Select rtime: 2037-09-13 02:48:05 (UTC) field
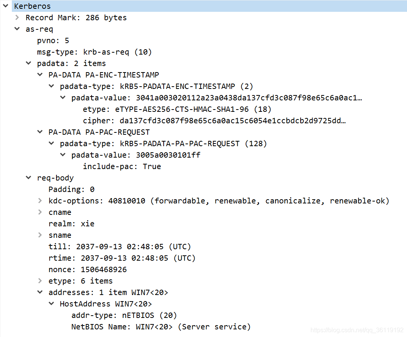Screen dimensions: 407x337 [122, 258]
